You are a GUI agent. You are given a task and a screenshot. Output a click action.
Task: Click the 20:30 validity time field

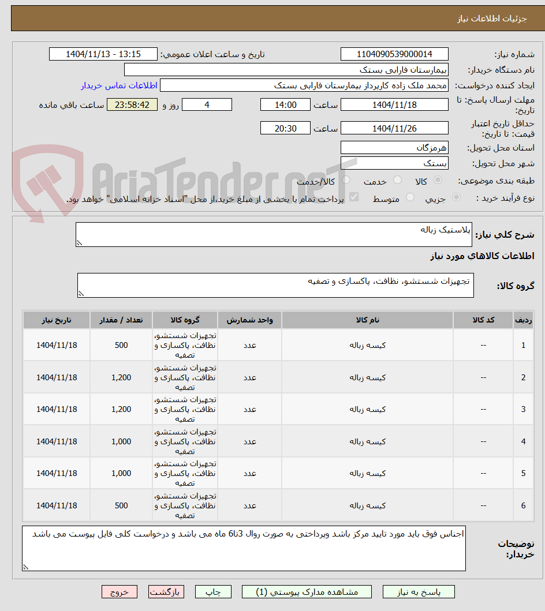(x=285, y=128)
